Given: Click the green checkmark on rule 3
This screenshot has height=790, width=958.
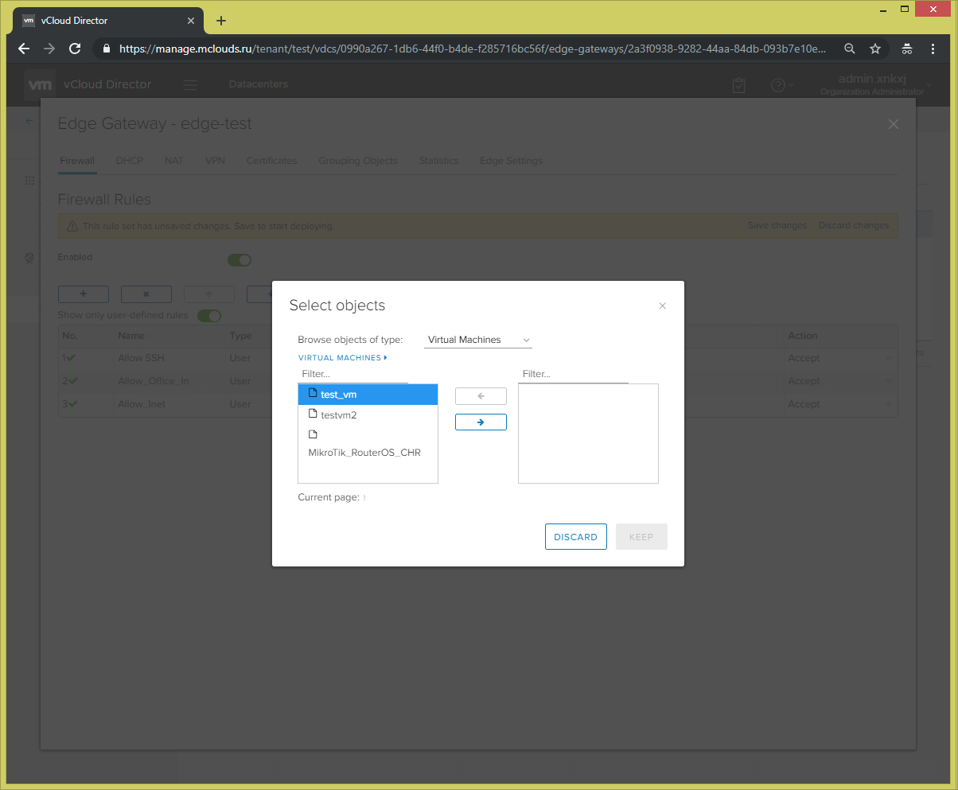Looking at the screenshot, I should 72,404.
